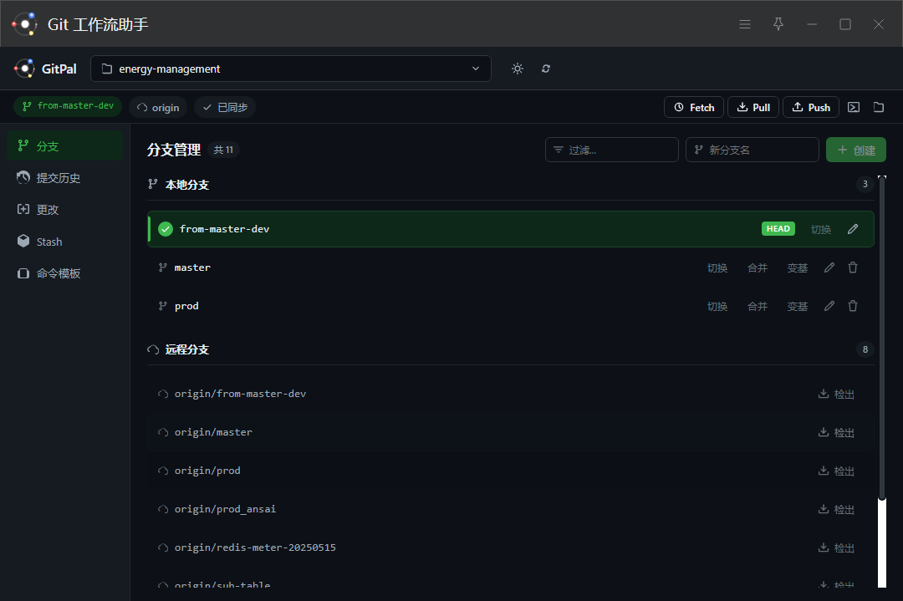This screenshot has width=903, height=601.
Task: Open repository folder icon in toolbar
Action: pos(878,107)
